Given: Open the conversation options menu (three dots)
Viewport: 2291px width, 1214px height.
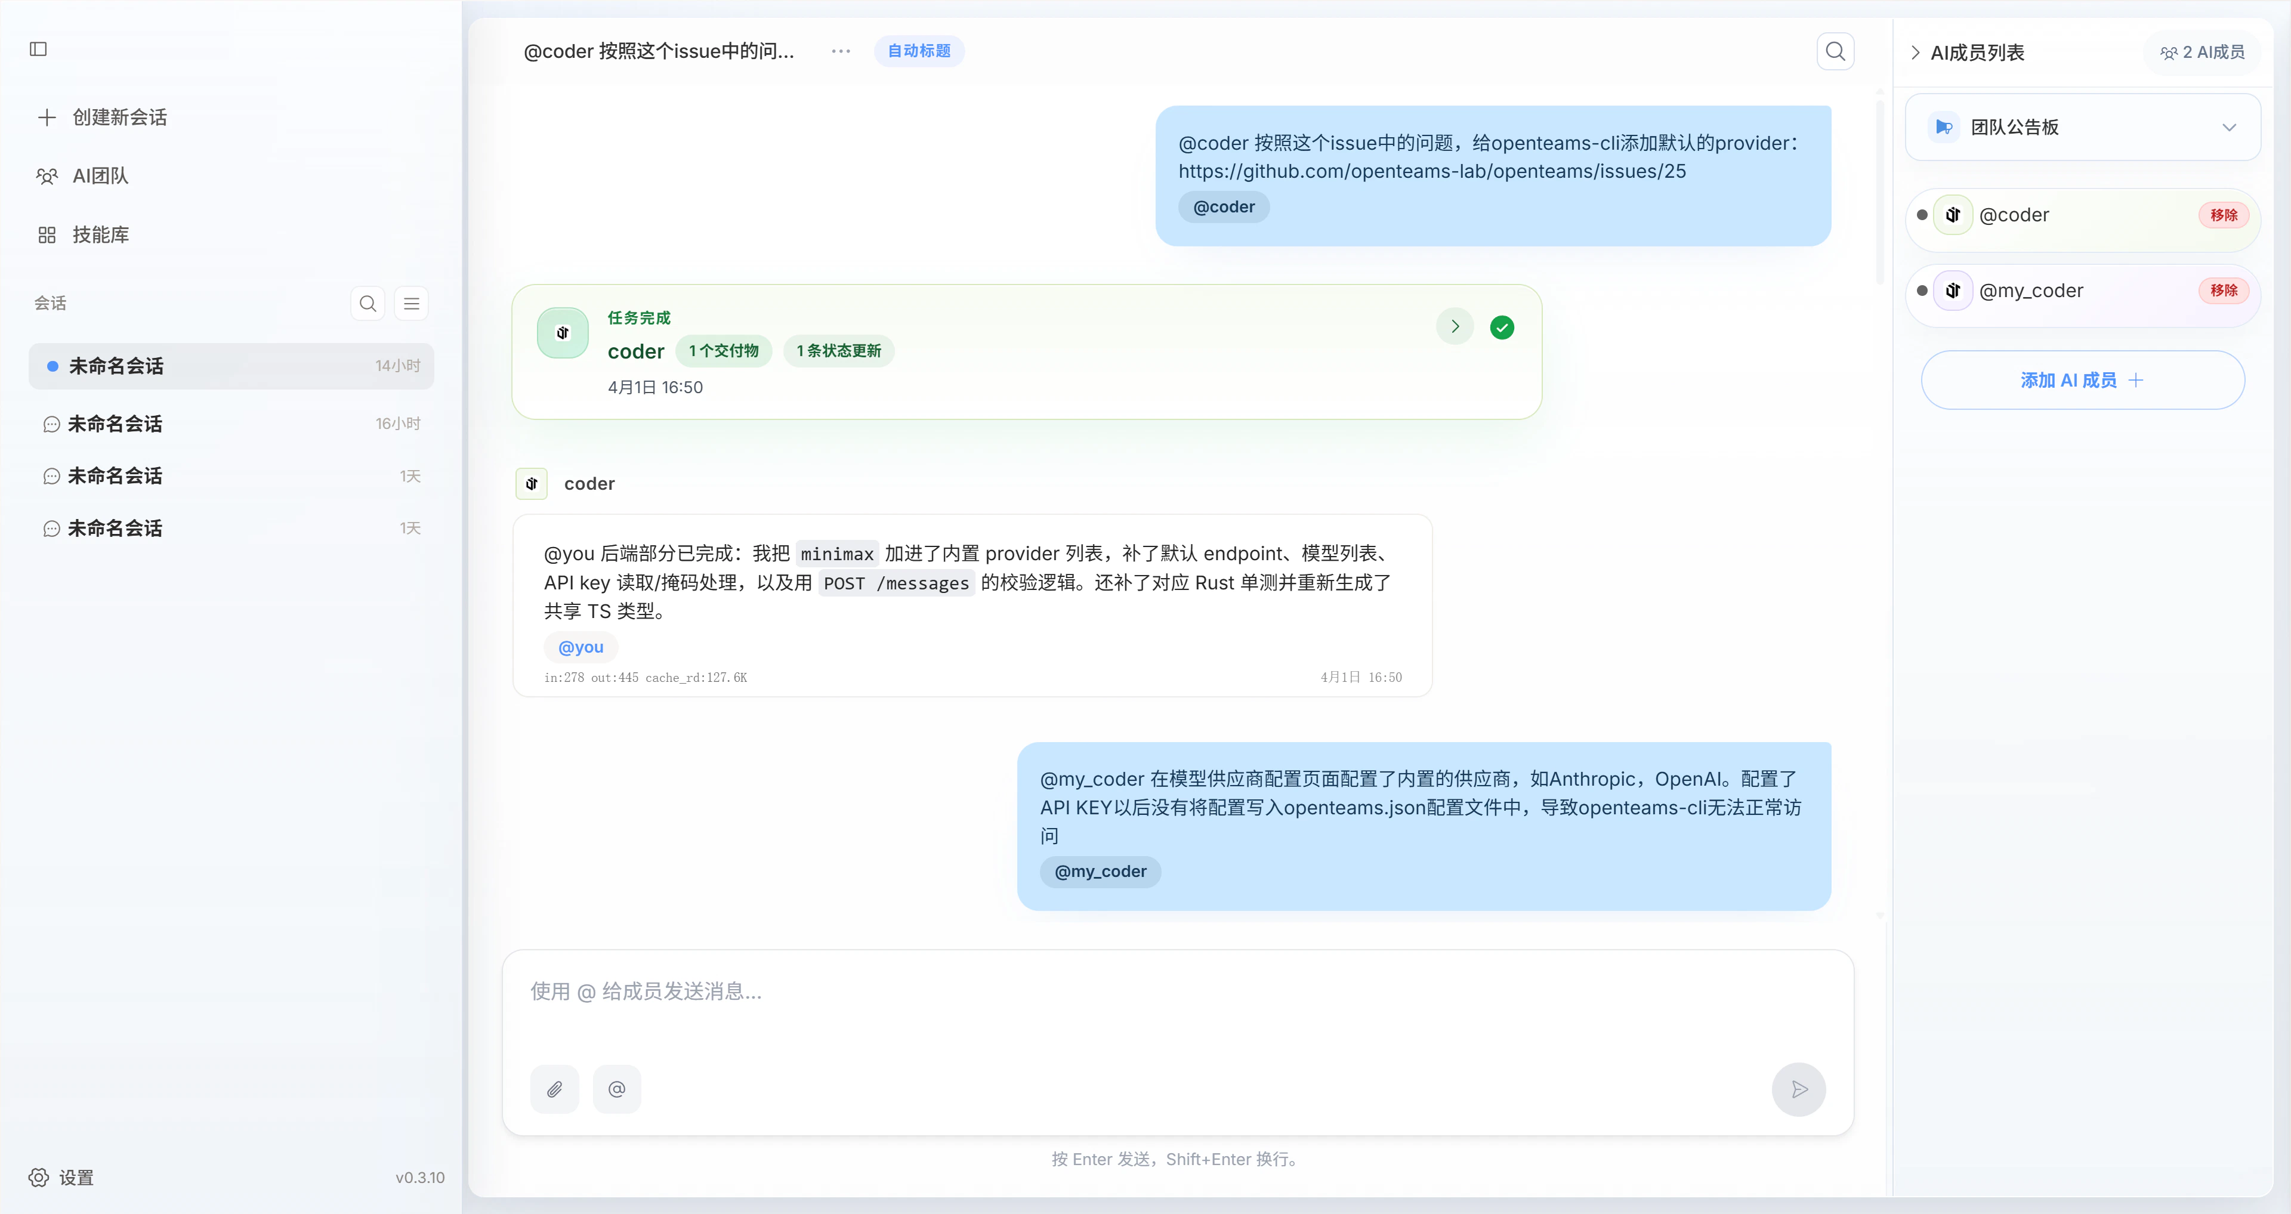Looking at the screenshot, I should 839,51.
